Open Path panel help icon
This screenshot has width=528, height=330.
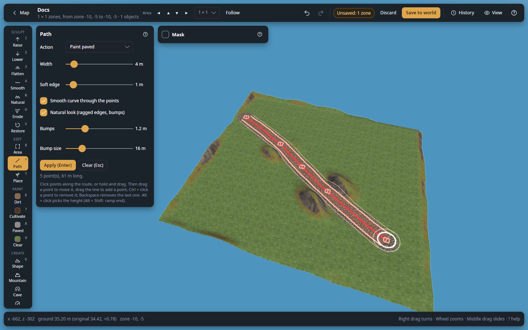[145, 34]
